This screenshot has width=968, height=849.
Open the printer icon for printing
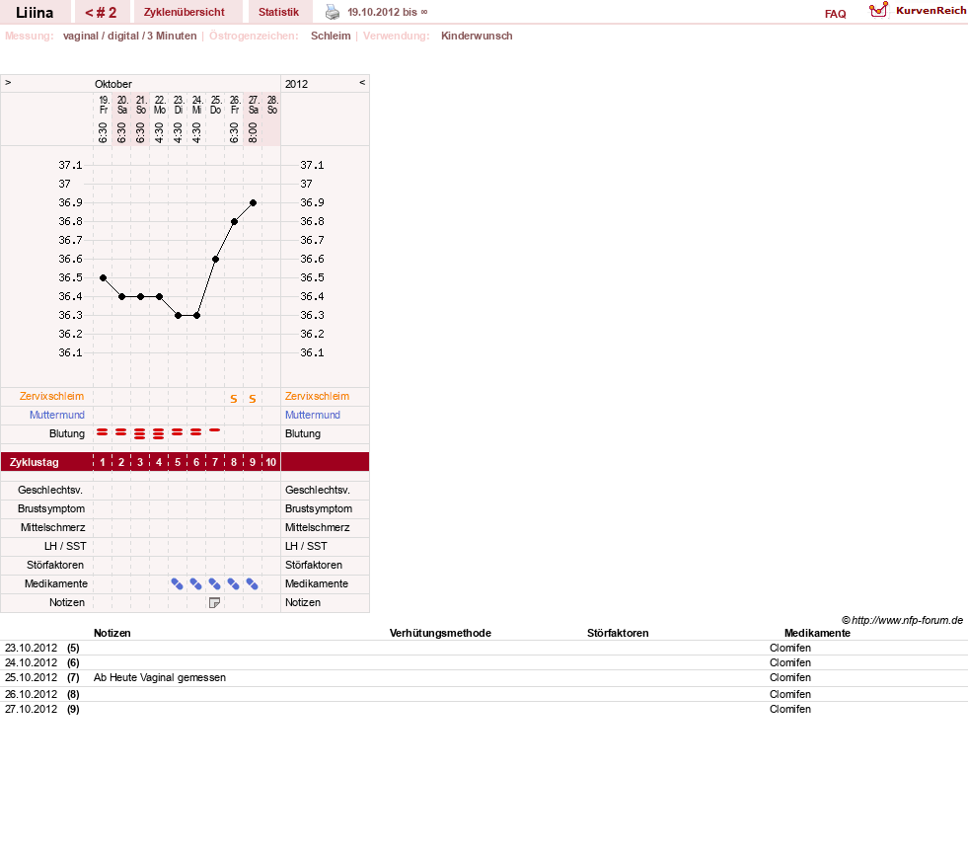[333, 12]
